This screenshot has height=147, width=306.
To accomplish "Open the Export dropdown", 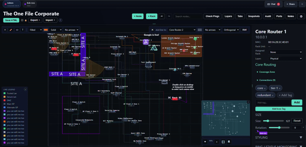I will point(35,20).
